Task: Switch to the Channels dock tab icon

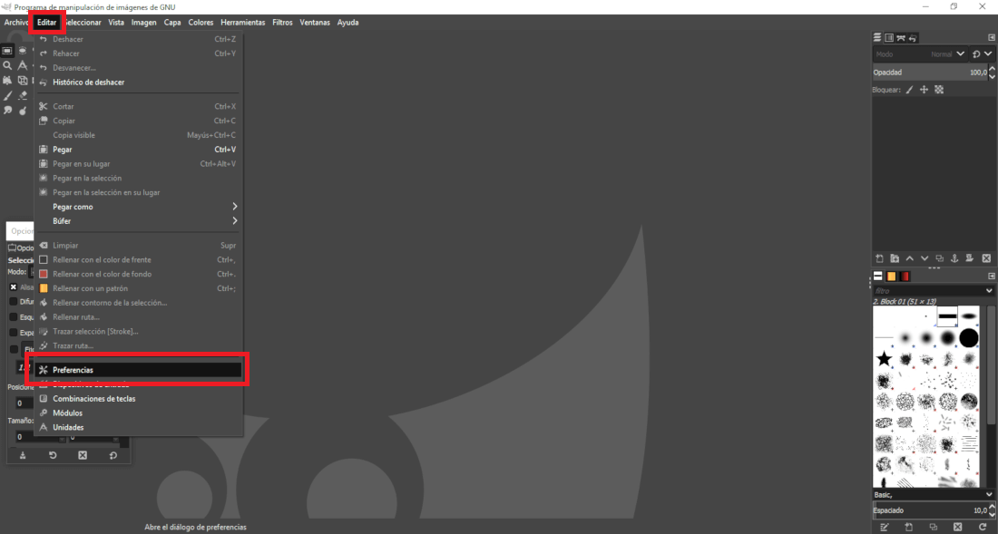Action: [889, 38]
